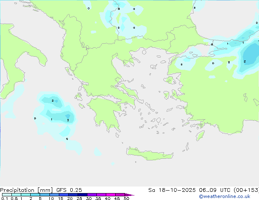
Task: Click the 25–30 mm dark navy swatch
Action: click(x=82, y=195)
